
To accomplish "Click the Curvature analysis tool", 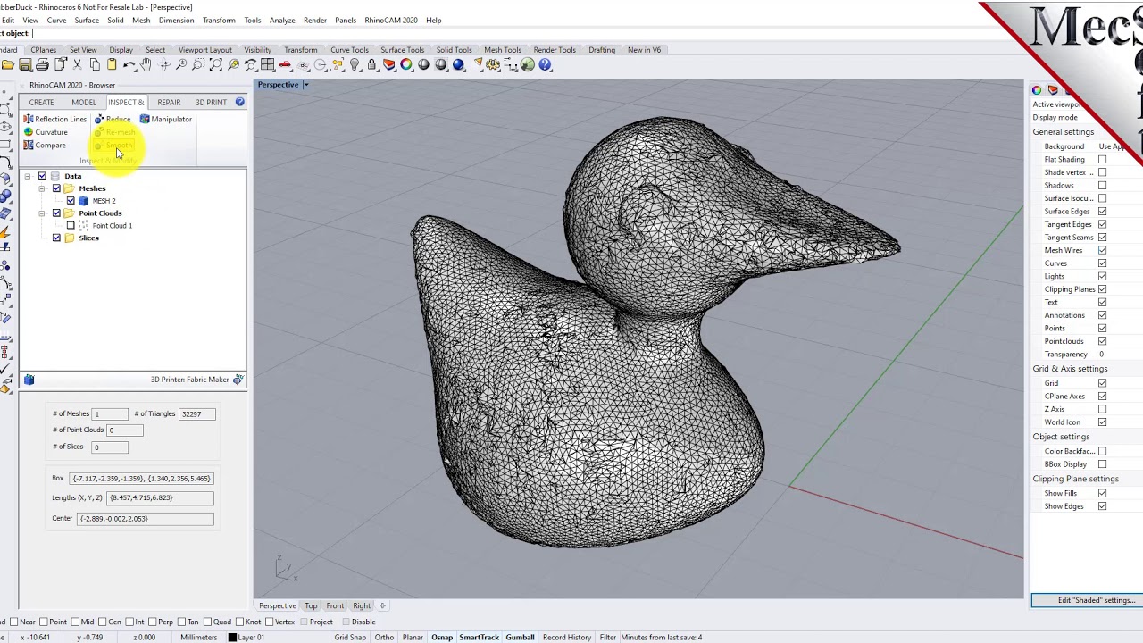I will 45,132.
